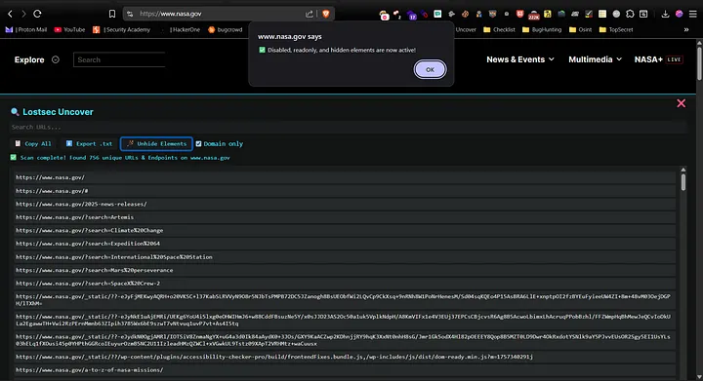Click the browser address bar URL
Screen dimensions: 703x381
pyautogui.click(x=170, y=14)
